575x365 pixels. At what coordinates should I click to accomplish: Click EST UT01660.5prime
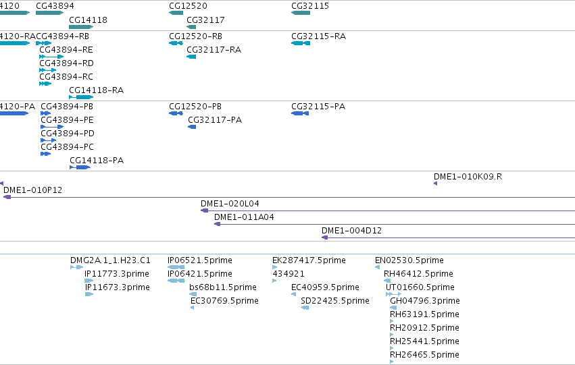393,295
